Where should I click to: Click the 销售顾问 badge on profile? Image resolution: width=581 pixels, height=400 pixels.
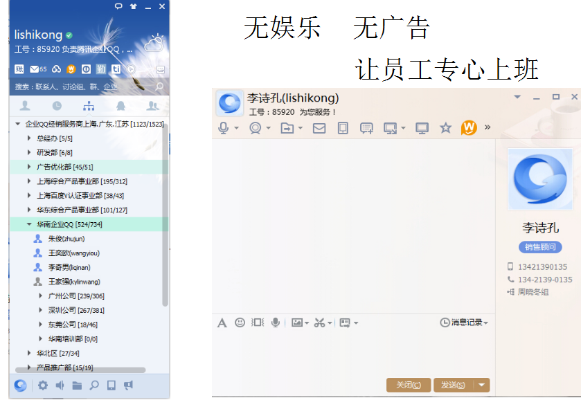(x=540, y=247)
